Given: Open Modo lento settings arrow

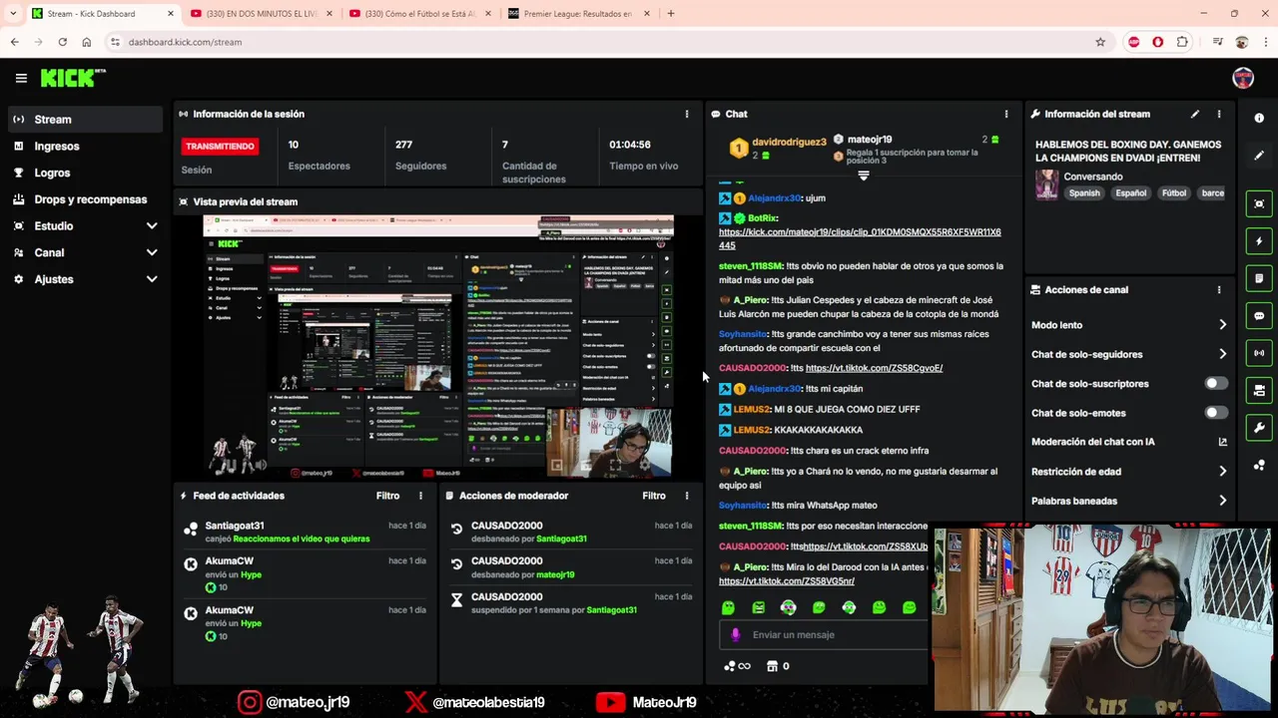Looking at the screenshot, I should [1222, 325].
